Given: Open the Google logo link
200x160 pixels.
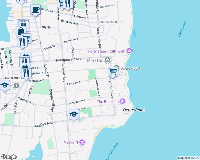Looking at the screenshot, I should [9, 157].
